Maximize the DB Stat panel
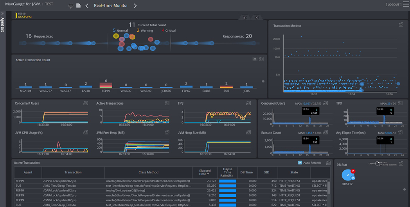This screenshot has width=410, height=207. (401, 163)
